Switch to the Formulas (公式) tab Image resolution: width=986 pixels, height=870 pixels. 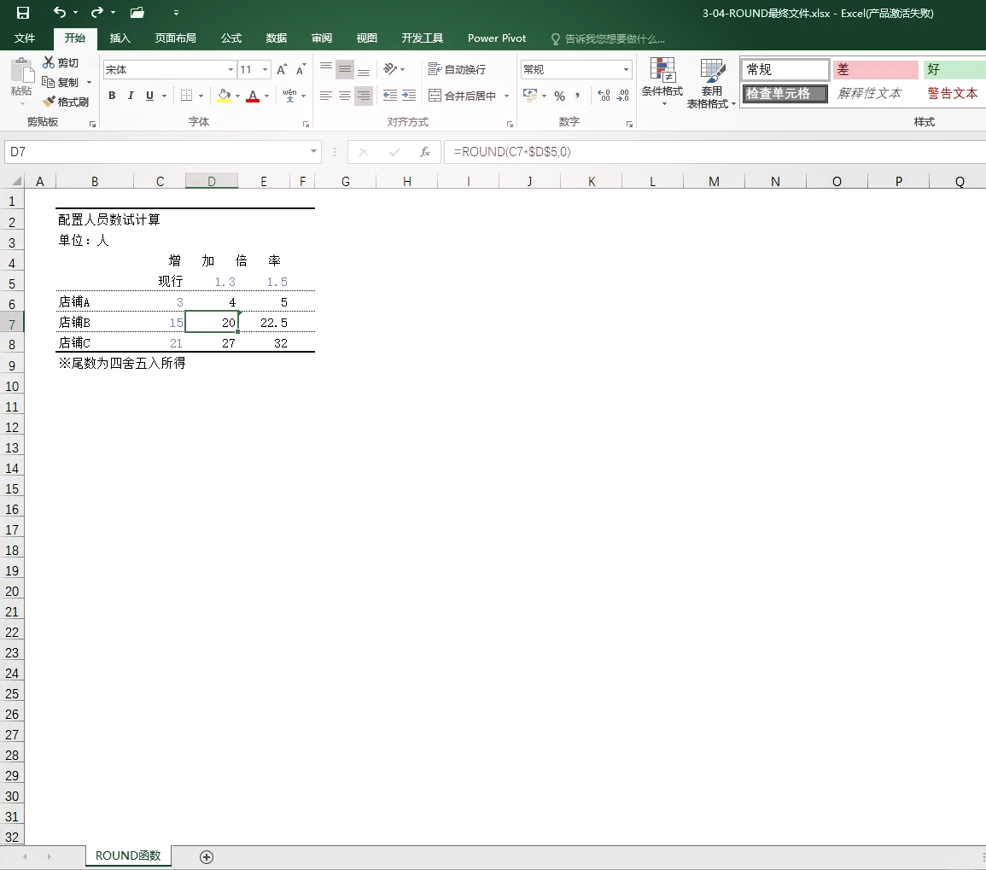pos(231,38)
